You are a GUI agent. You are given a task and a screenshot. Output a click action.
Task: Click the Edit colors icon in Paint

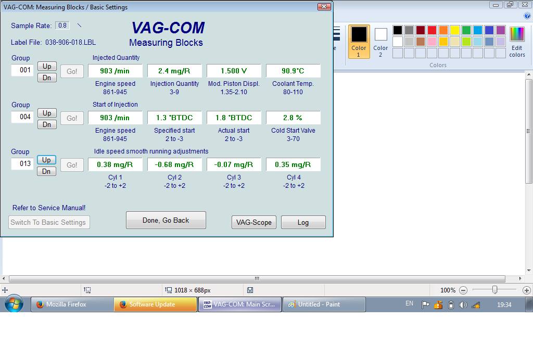click(517, 42)
